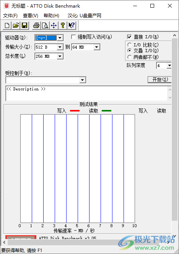
Task: Enable the 强制写入访问(A) checkbox
Action: click(x=73, y=37)
